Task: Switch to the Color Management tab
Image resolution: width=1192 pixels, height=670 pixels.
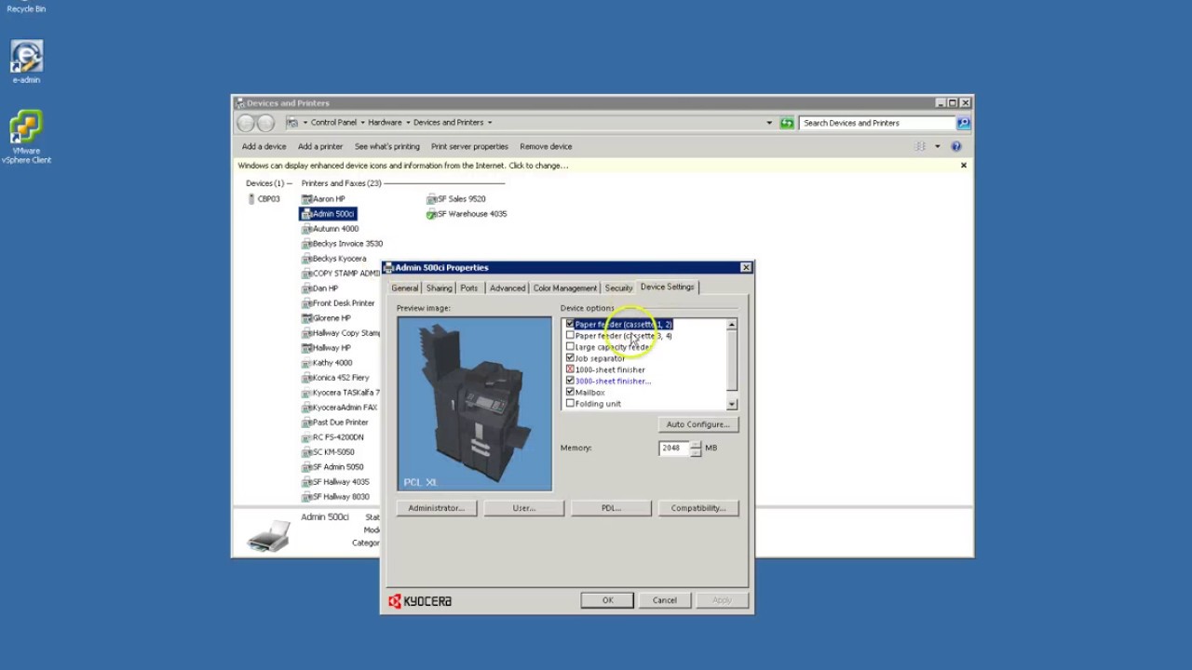Action: (x=564, y=288)
